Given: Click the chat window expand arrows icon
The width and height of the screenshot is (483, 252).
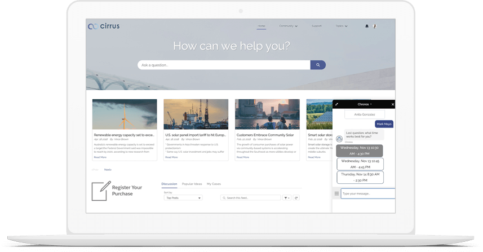Looking at the screenshot, I should [x=337, y=104].
